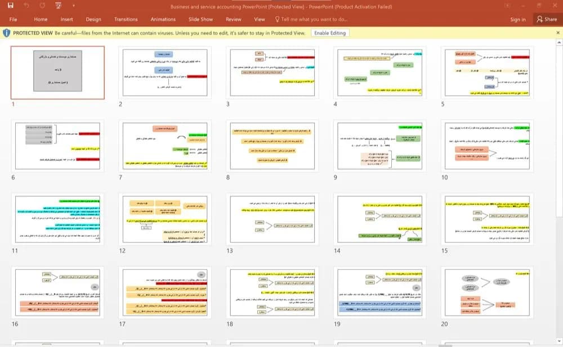Select slide 2 thumbnail
This screenshot has width=563, height=347.
point(165,73)
